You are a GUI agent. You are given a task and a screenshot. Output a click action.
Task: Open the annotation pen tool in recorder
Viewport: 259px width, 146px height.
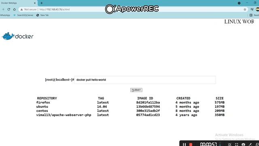point(250,144)
